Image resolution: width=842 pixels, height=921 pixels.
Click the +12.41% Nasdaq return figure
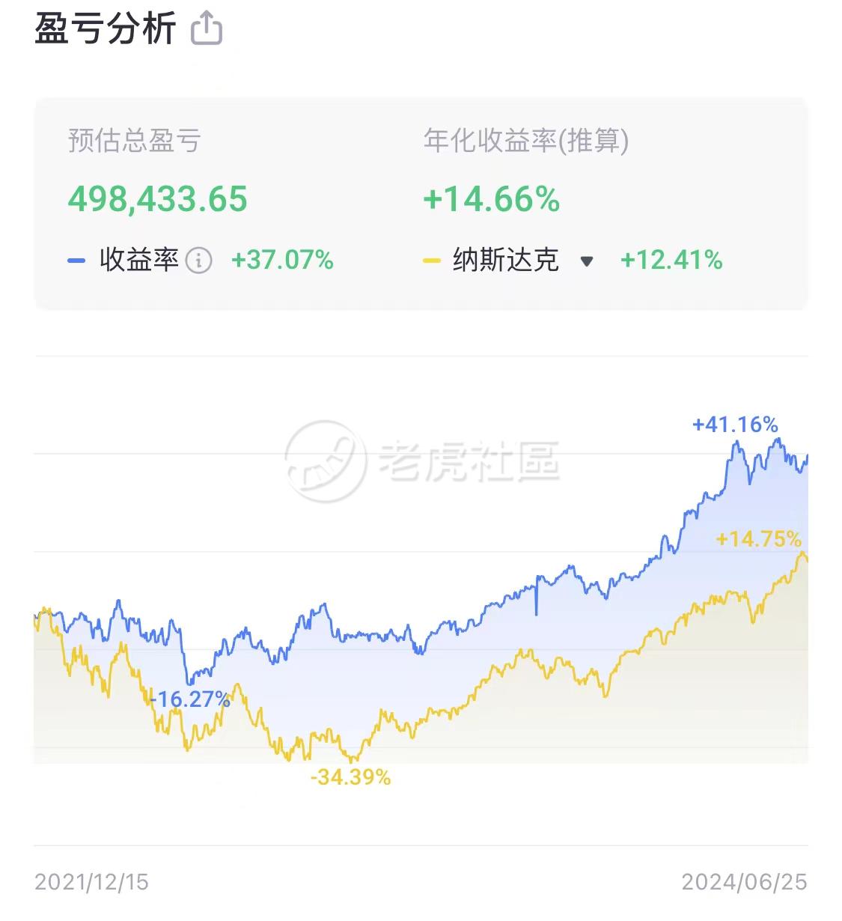671,260
